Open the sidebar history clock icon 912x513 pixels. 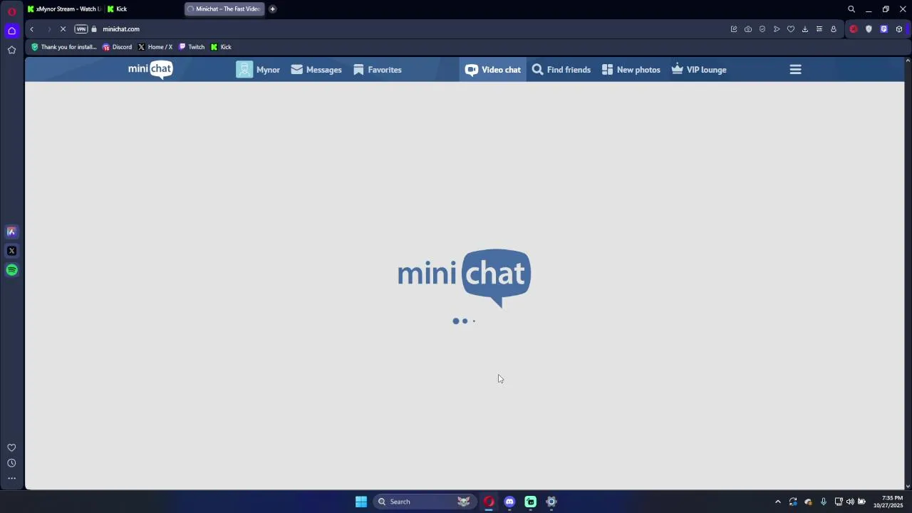11,463
